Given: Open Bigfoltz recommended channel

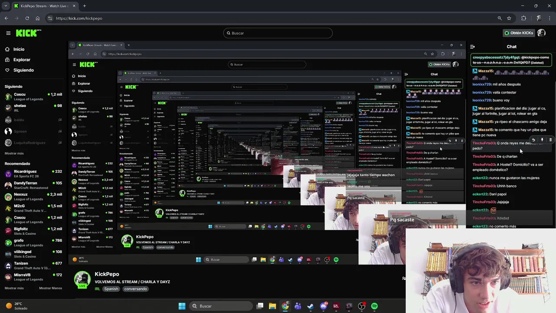Looking at the screenshot, I should [x=33, y=231].
